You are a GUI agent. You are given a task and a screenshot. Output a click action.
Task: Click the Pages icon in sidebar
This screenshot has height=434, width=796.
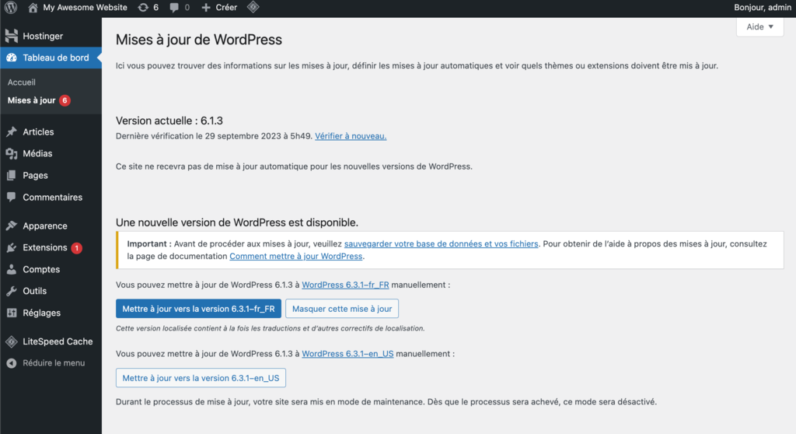point(11,175)
